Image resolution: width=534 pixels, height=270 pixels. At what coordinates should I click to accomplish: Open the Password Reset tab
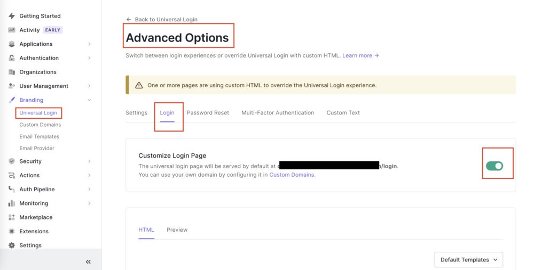(x=208, y=113)
